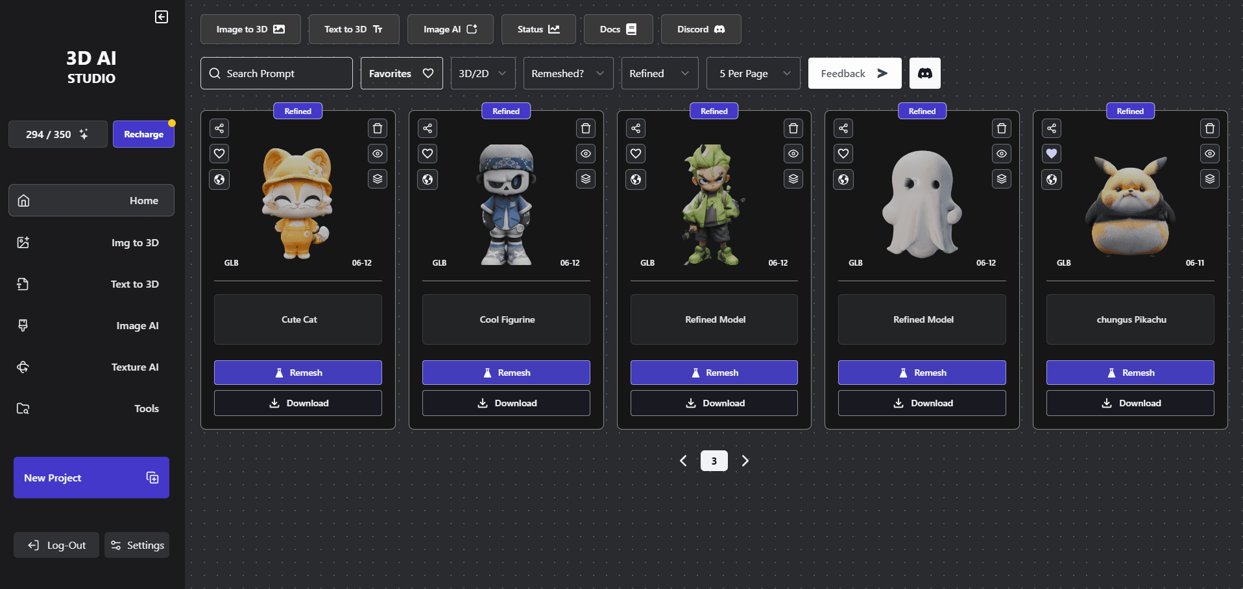Favorite the Cute Cat model

point(219,154)
